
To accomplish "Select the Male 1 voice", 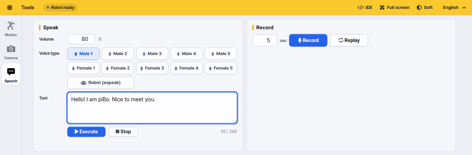I will pyautogui.click(x=83, y=54).
